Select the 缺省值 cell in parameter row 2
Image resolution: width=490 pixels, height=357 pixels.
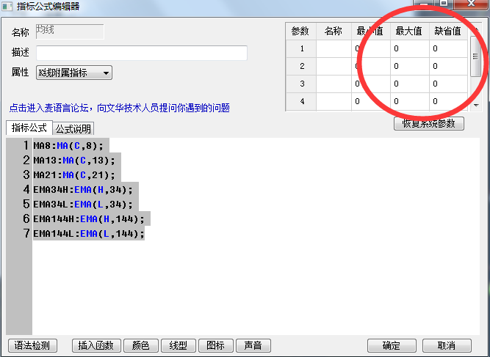(x=447, y=67)
